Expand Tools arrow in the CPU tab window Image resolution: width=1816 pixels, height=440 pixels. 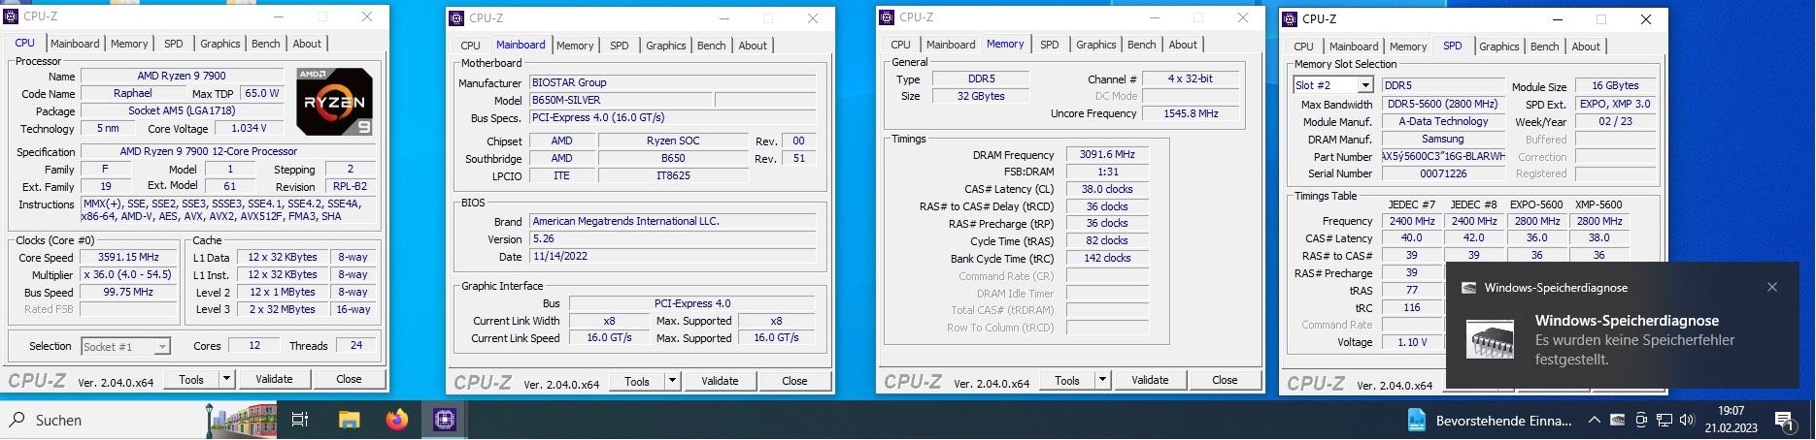226,379
